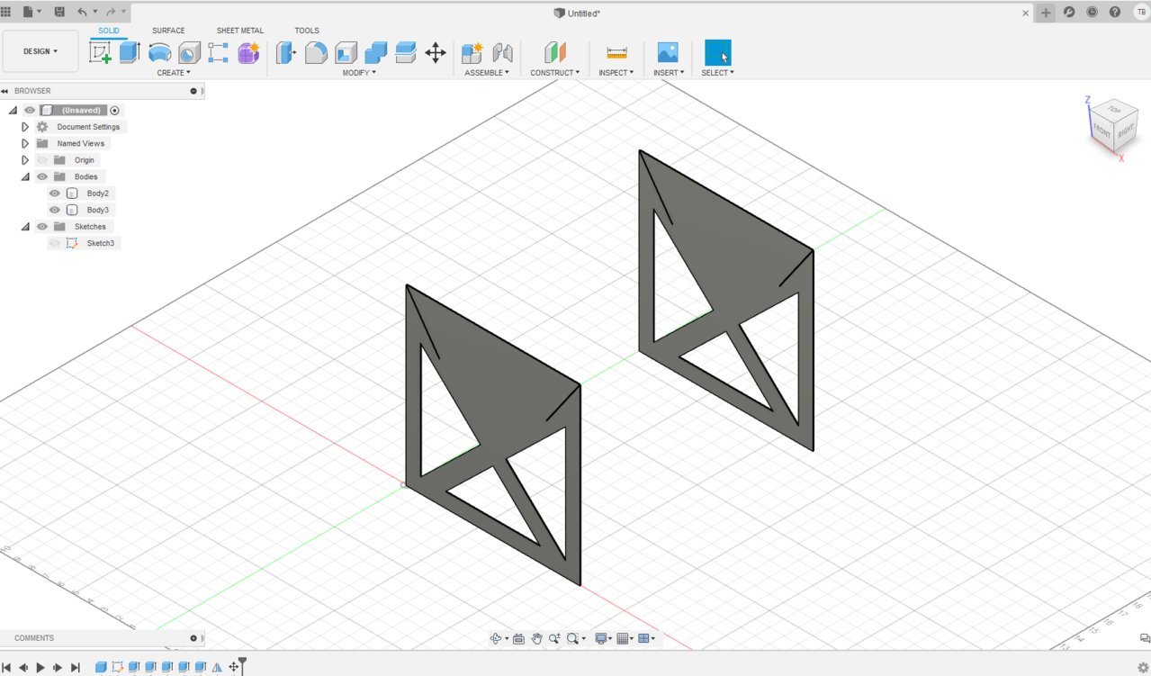
Task: Switch to the SHEET METAL tab
Action: pyautogui.click(x=240, y=31)
